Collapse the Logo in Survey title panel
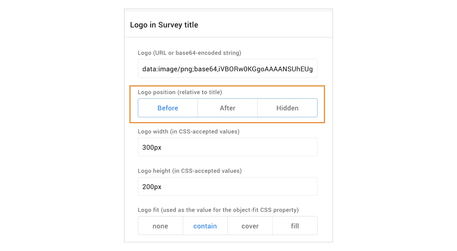Screen dimensions: 457x251 point(164,25)
